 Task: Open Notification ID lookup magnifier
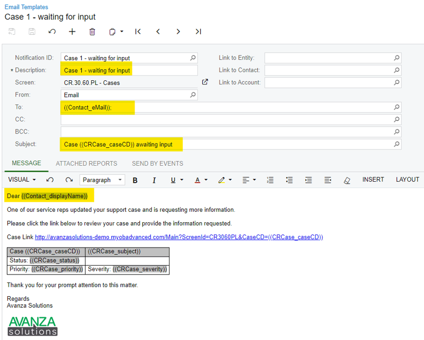pyautogui.click(x=193, y=58)
